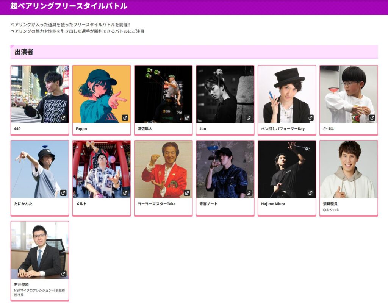Click external link icon on Hajime Miura card
This screenshot has height=303, width=388.
(310, 193)
